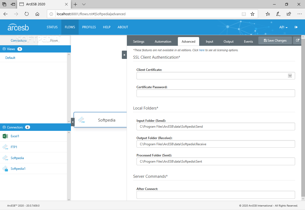This screenshot has height=210, width=305.
Task: Collapse the Views section toggle
Action: (4, 49)
